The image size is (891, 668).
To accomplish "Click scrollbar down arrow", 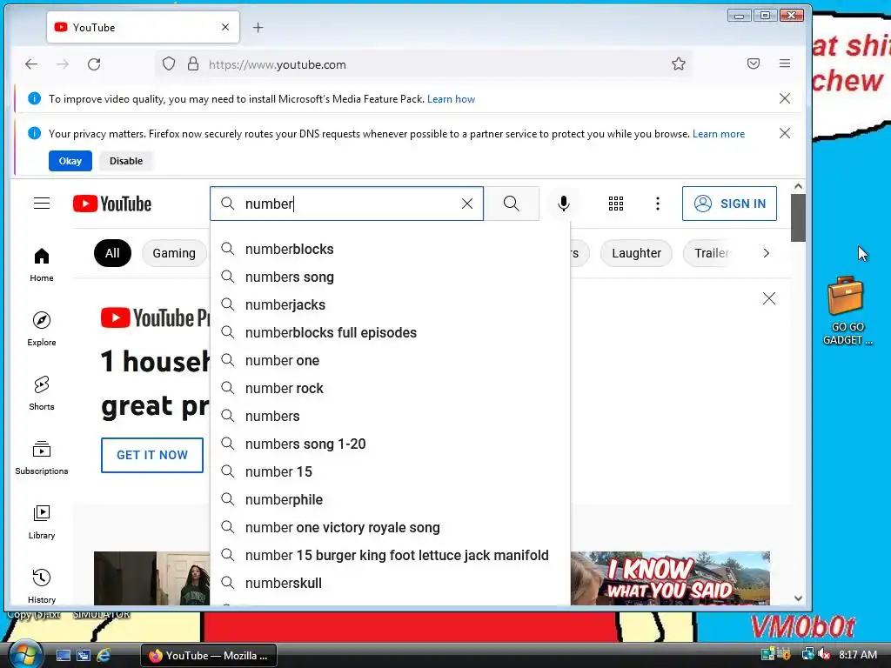I will tap(798, 598).
